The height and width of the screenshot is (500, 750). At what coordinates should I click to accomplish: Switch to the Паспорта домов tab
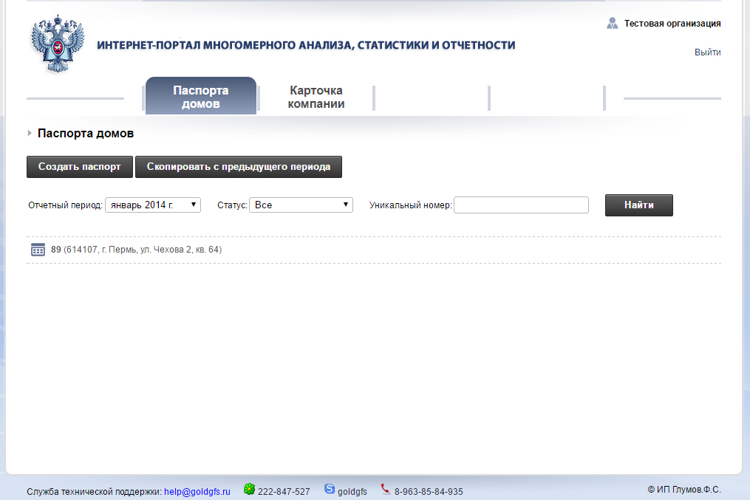[201, 97]
